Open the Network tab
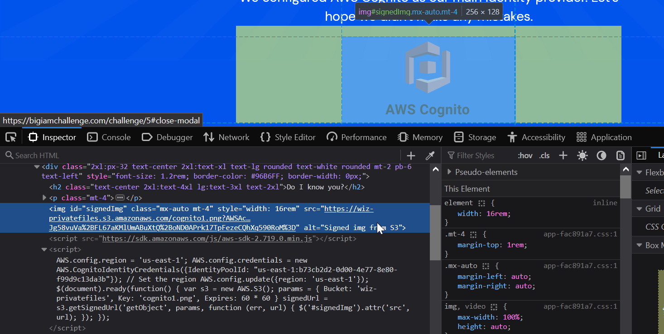The image size is (664, 334). pyautogui.click(x=226, y=137)
